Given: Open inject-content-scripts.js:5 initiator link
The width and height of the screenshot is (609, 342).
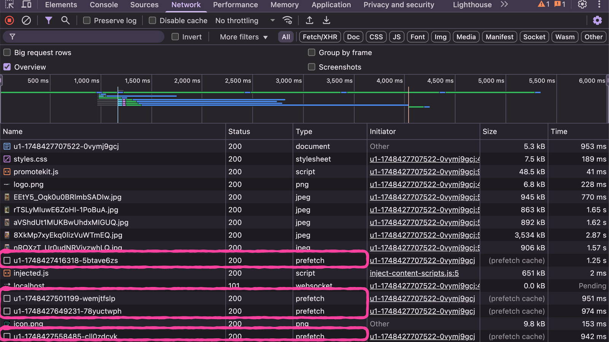Looking at the screenshot, I should click(414, 273).
